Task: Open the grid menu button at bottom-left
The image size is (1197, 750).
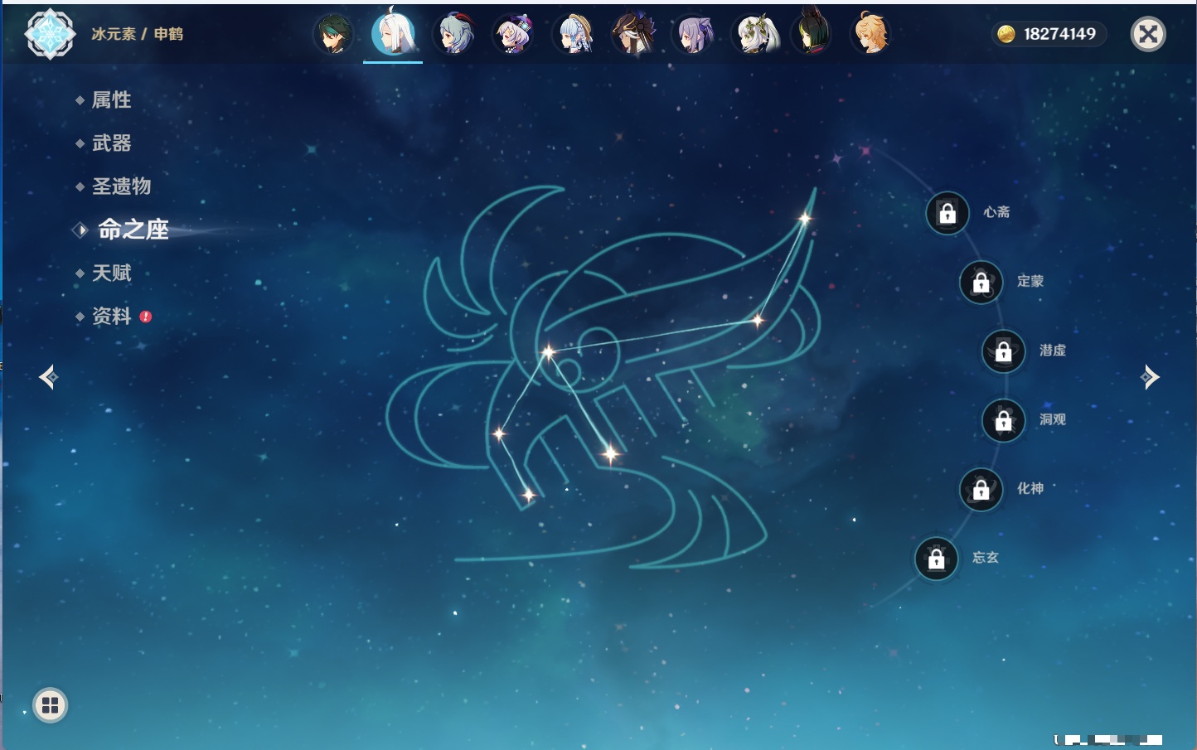Action: (50, 705)
